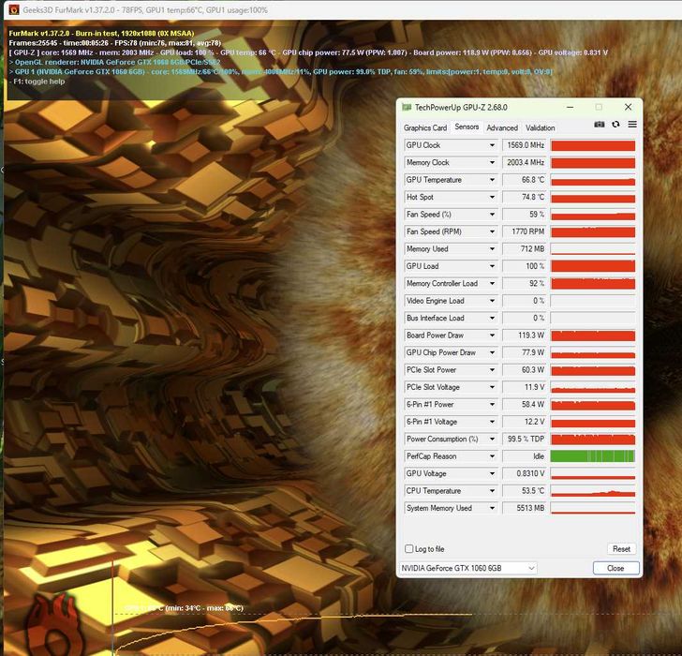The height and width of the screenshot is (656, 682).
Task: Click the Hot Spot value 74.8 °C
Action: click(x=525, y=197)
